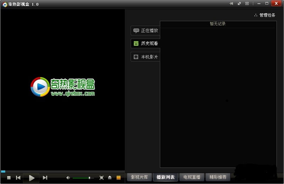The height and width of the screenshot is (184, 284).
Task: Click the diagonal arrows resize icon
Action: tap(239, 4)
